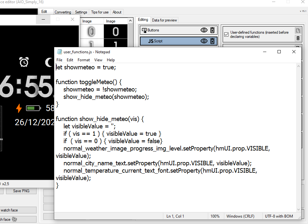This screenshot has height=224, width=308.
Task: Open the Converting tab
Action: click(63, 12)
